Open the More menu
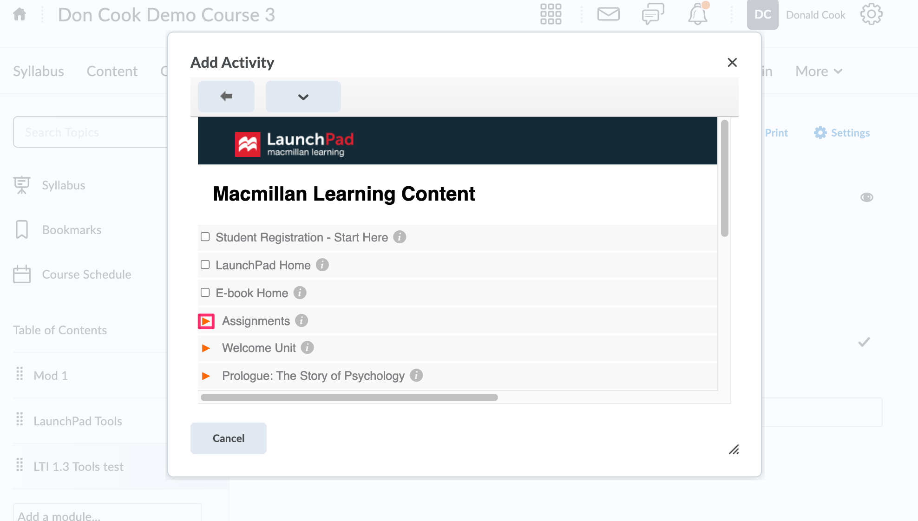 coord(818,71)
